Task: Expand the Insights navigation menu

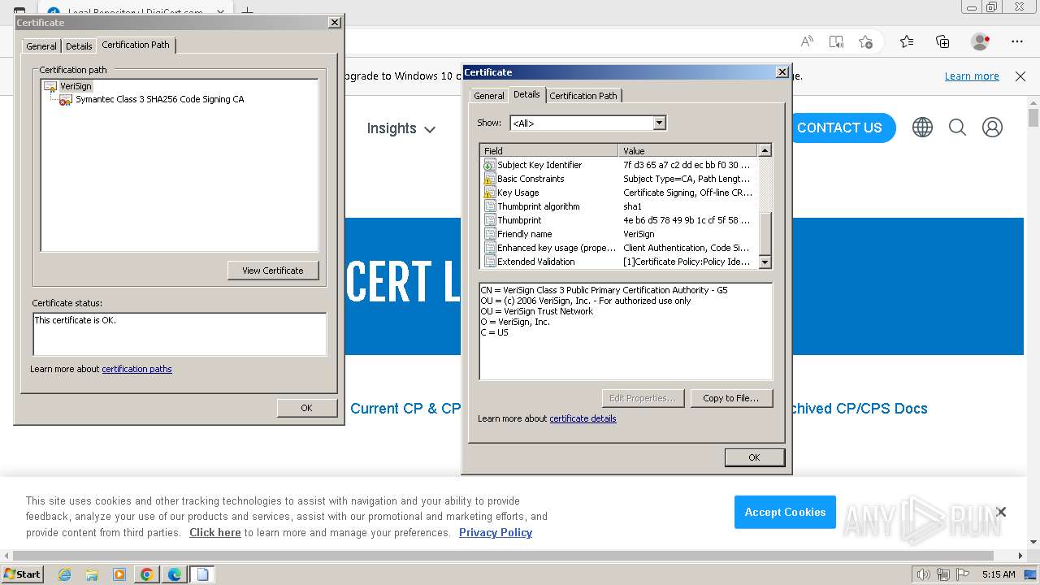Action: click(x=401, y=128)
